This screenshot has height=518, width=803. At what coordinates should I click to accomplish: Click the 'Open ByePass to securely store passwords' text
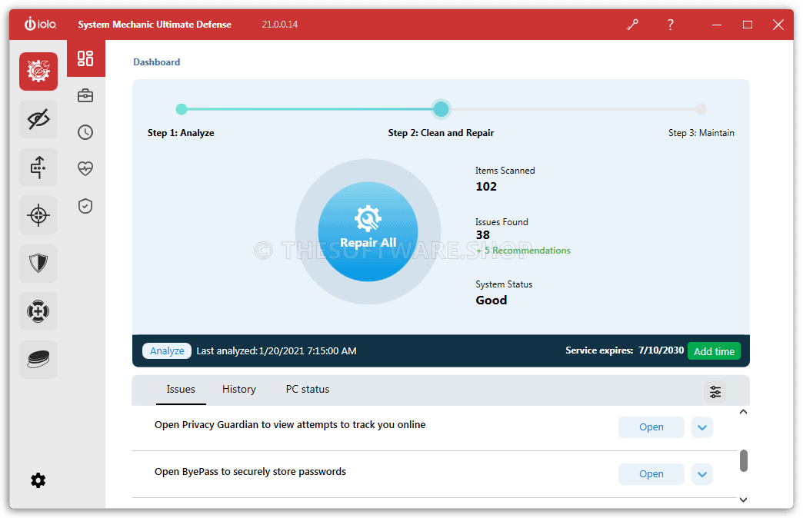(250, 471)
